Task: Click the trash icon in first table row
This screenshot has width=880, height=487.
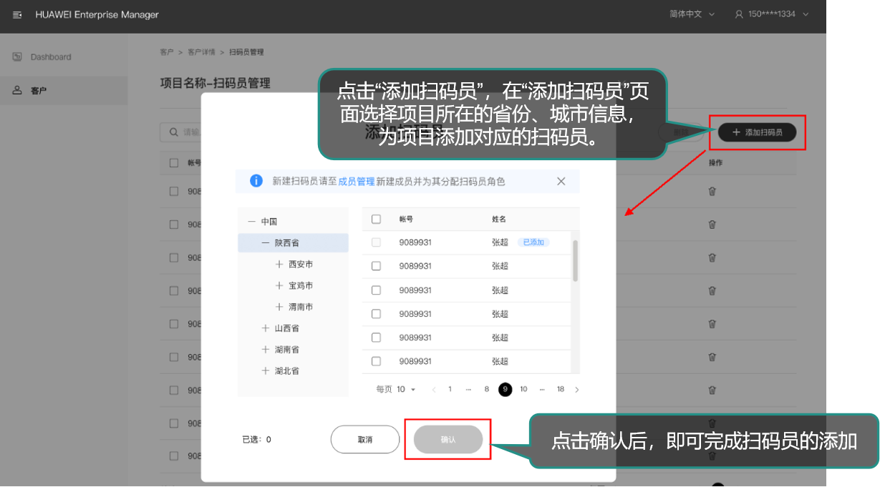Action: pyautogui.click(x=712, y=191)
